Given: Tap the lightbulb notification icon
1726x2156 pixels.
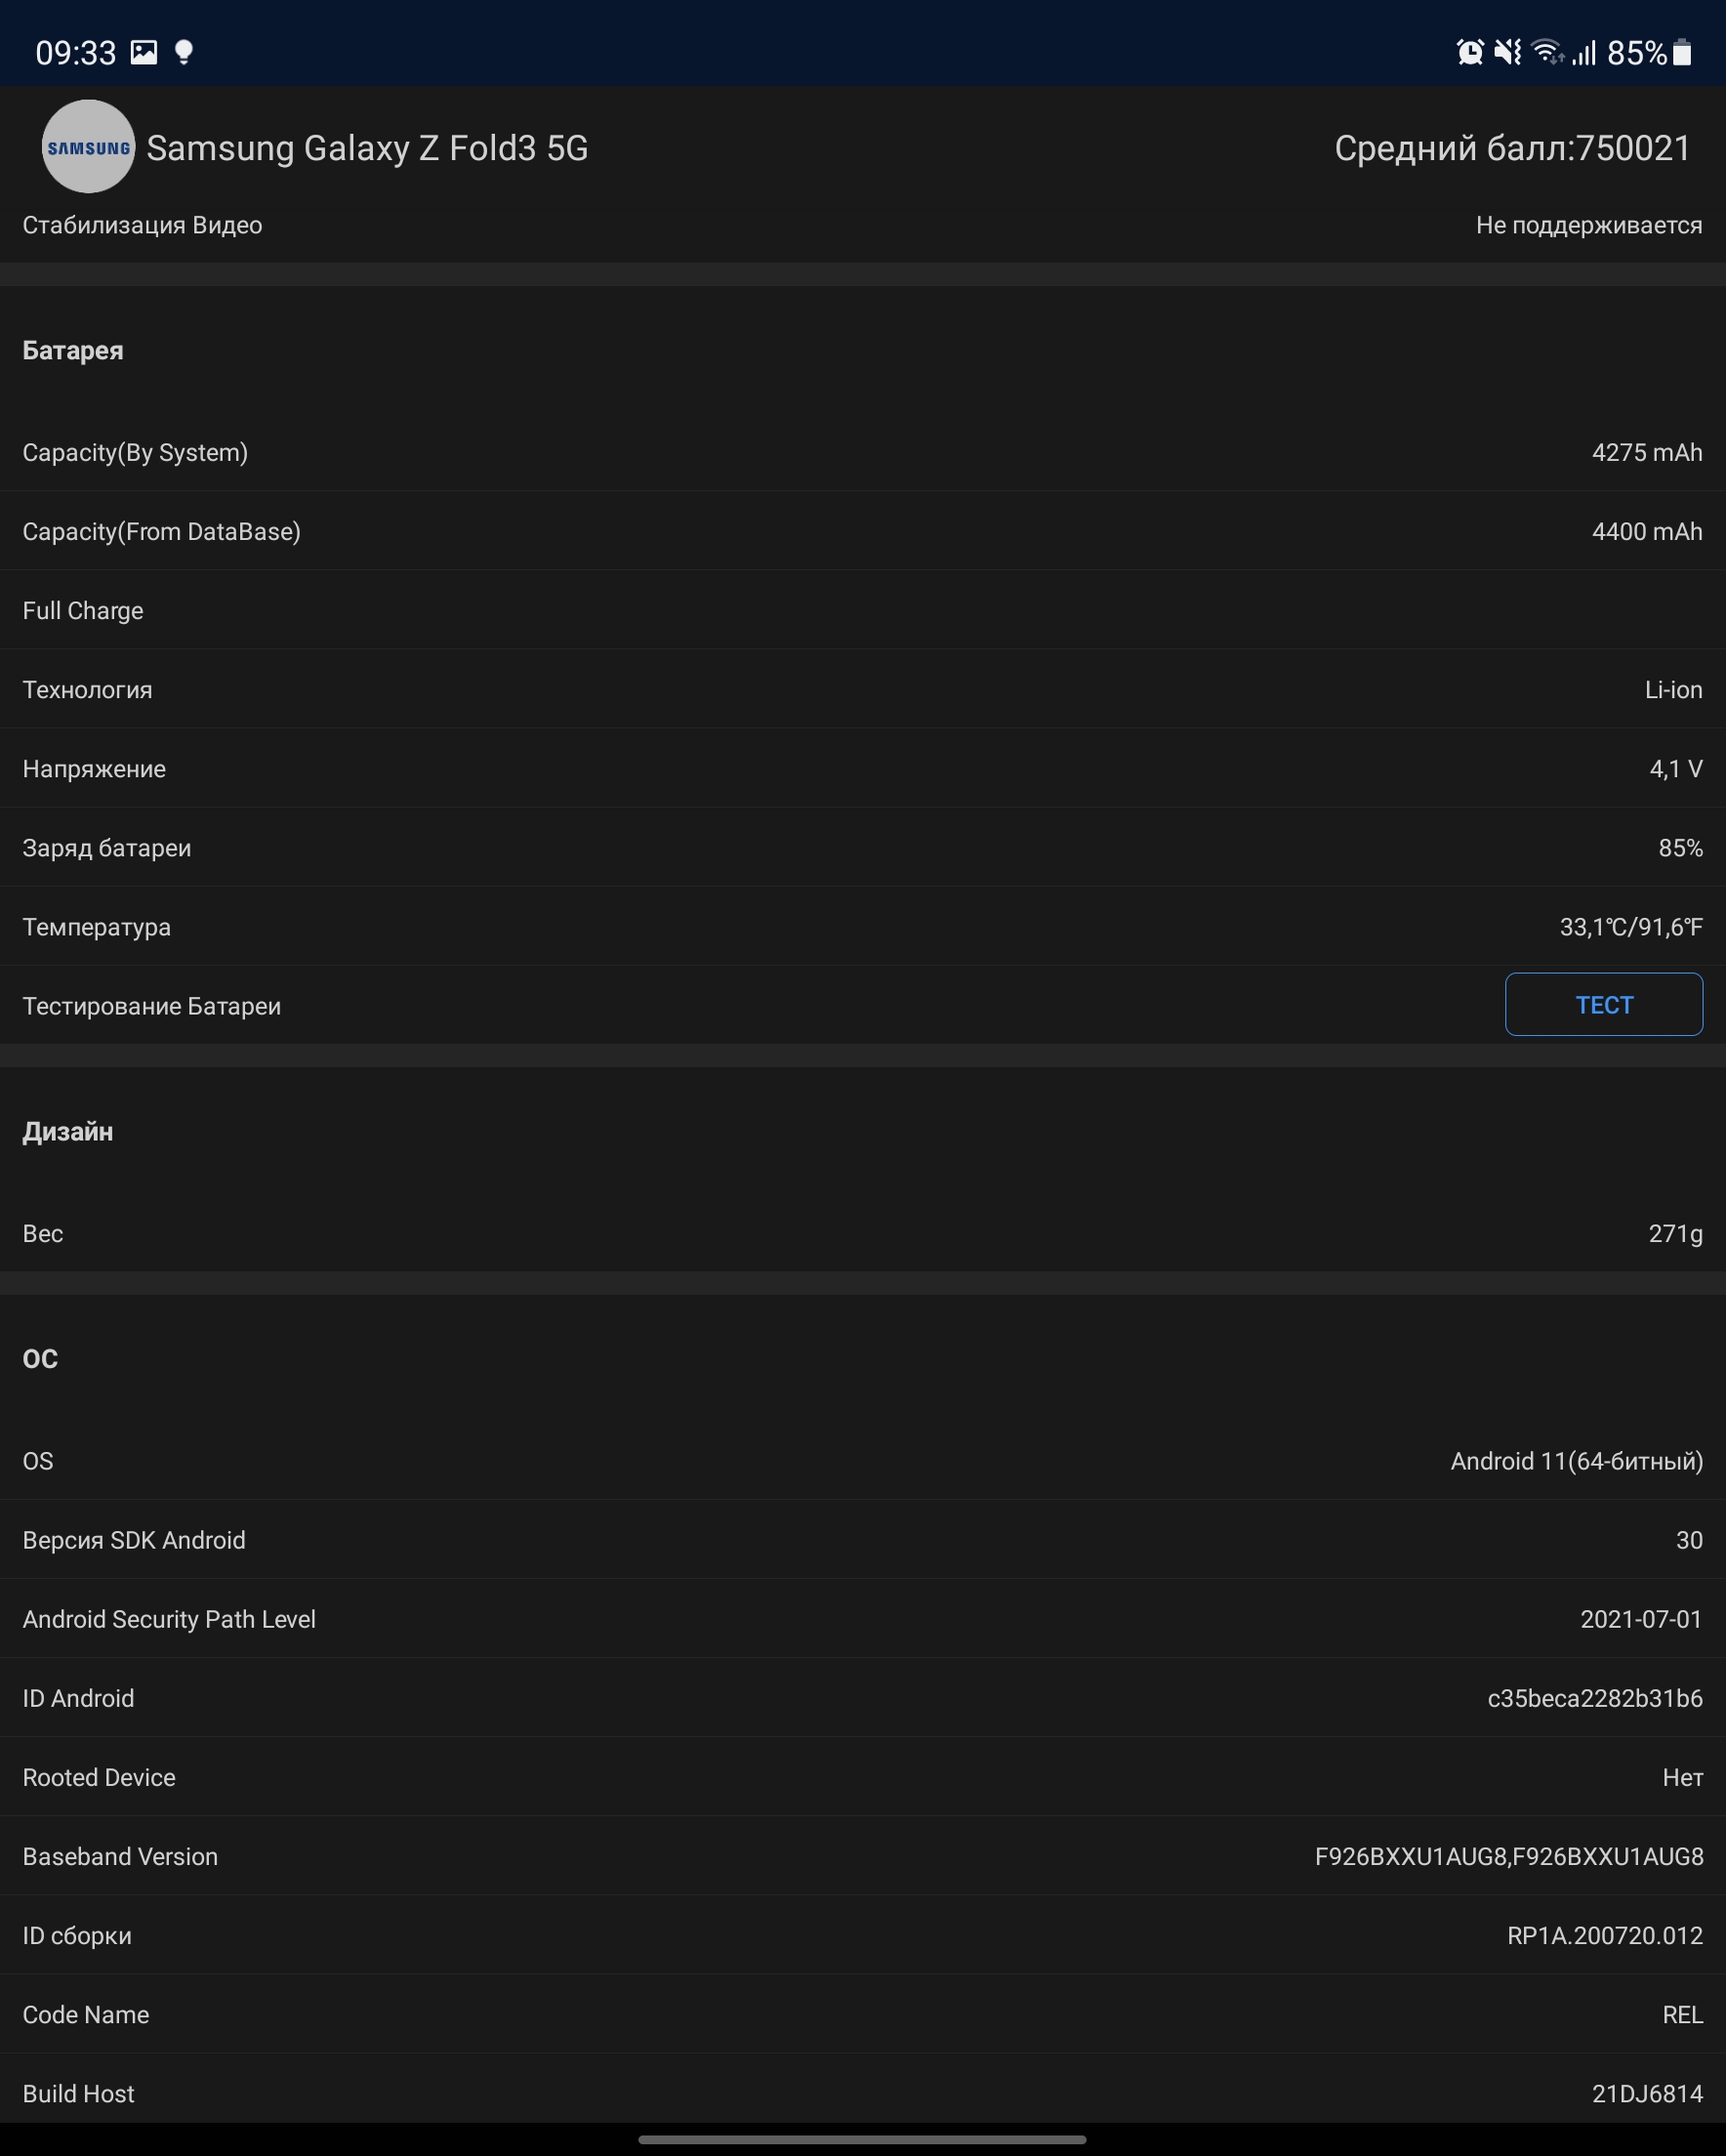Looking at the screenshot, I should click(x=183, y=52).
